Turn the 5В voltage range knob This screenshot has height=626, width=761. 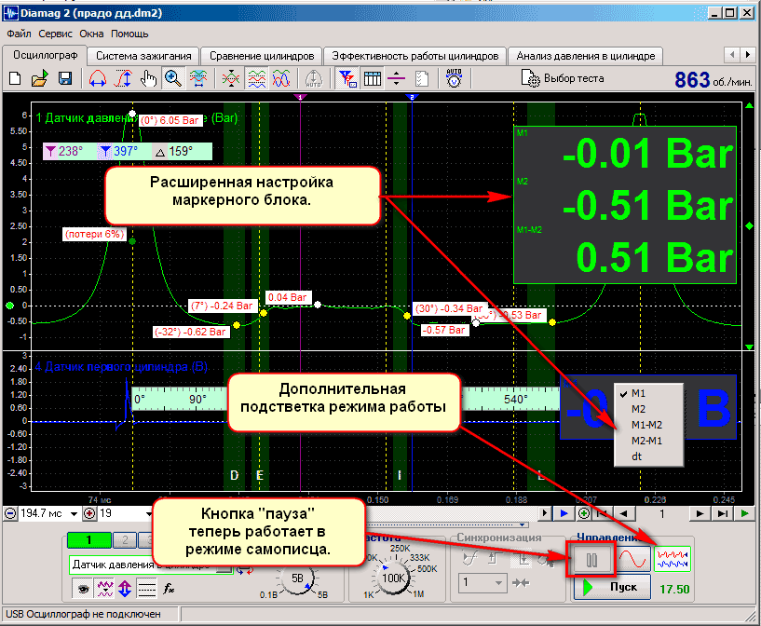tap(296, 578)
